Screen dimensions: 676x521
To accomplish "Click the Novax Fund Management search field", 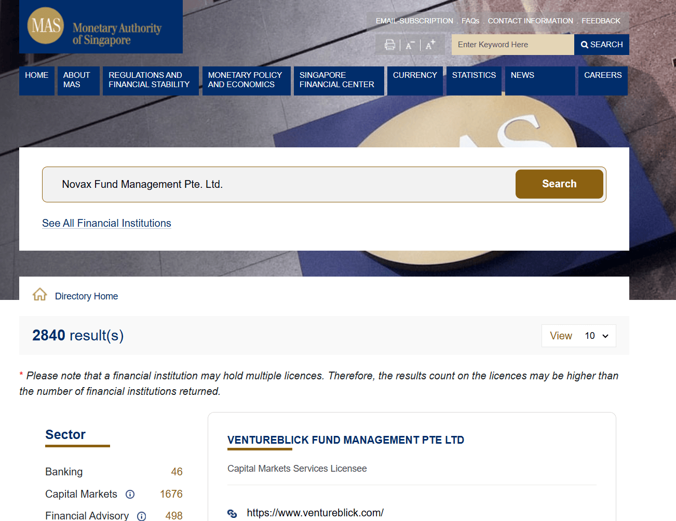I will (280, 184).
